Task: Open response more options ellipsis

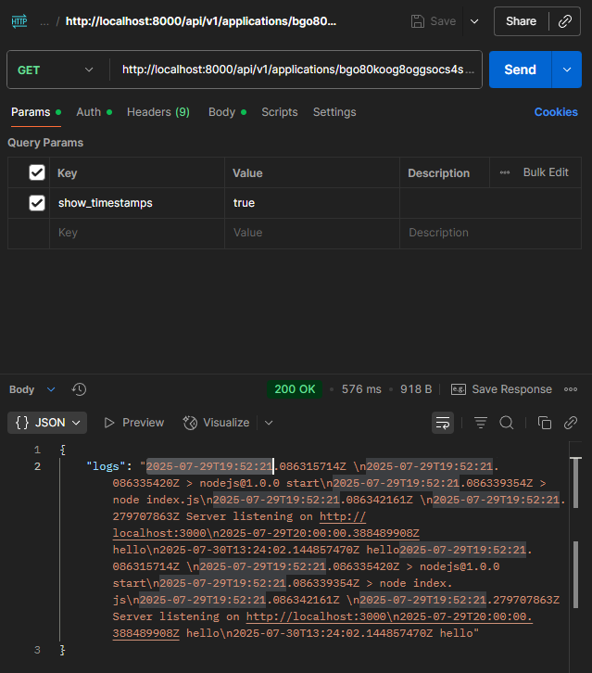Action: pyautogui.click(x=571, y=389)
